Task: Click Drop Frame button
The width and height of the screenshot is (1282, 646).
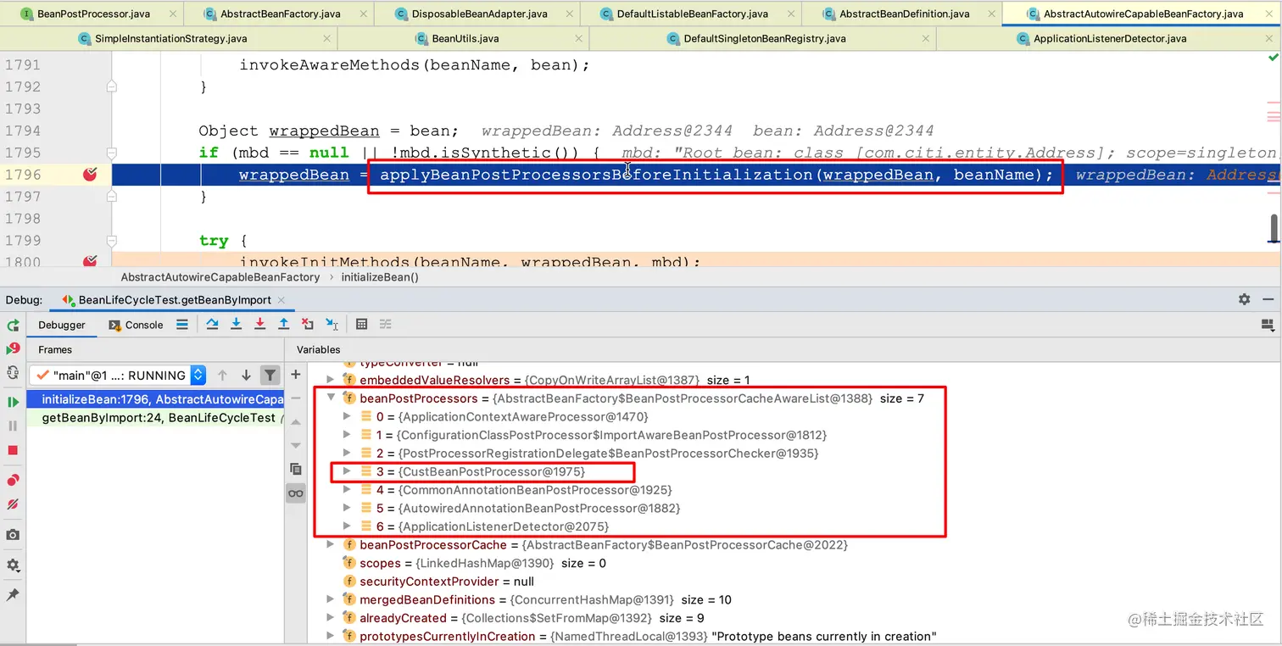Action: [x=308, y=324]
